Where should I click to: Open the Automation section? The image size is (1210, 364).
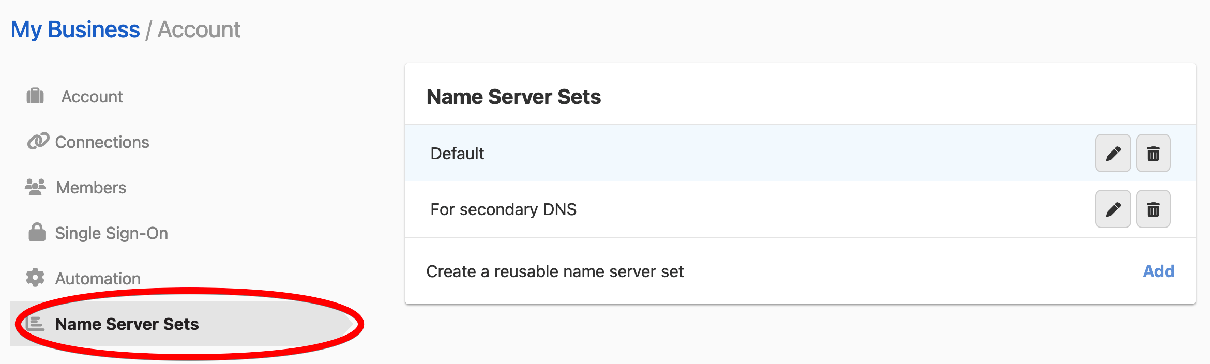pos(98,279)
